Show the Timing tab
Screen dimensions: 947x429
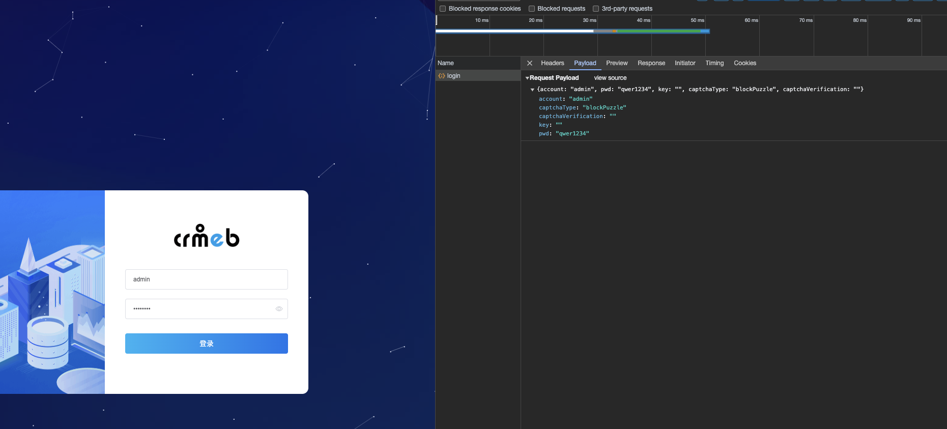point(714,63)
